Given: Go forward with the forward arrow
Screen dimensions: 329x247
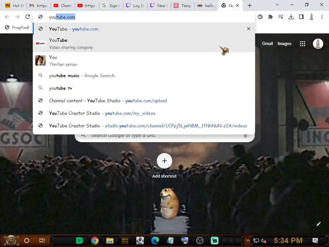Looking at the screenshot, I should [x=17, y=17].
